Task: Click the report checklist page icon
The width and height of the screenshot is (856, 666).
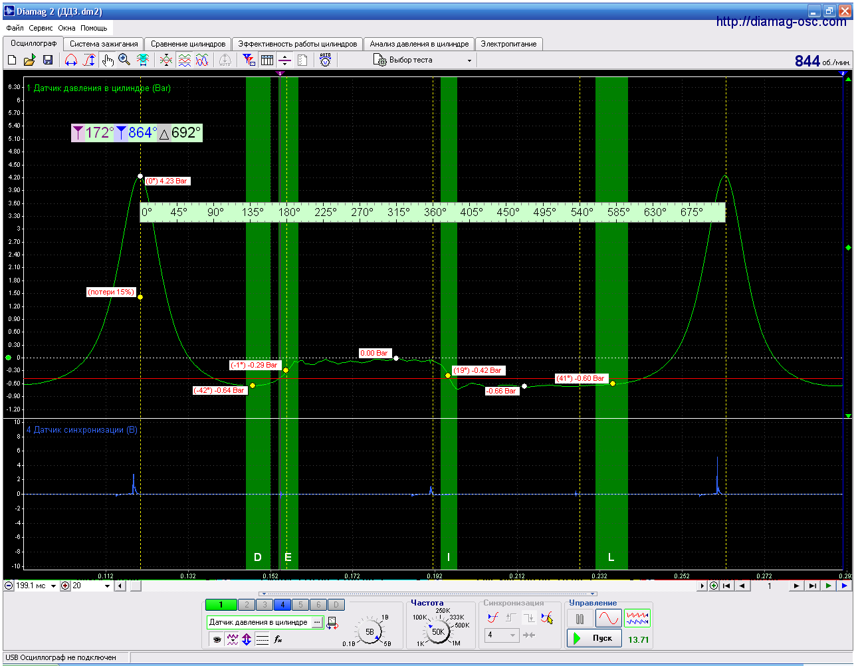Action: (x=302, y=60)
